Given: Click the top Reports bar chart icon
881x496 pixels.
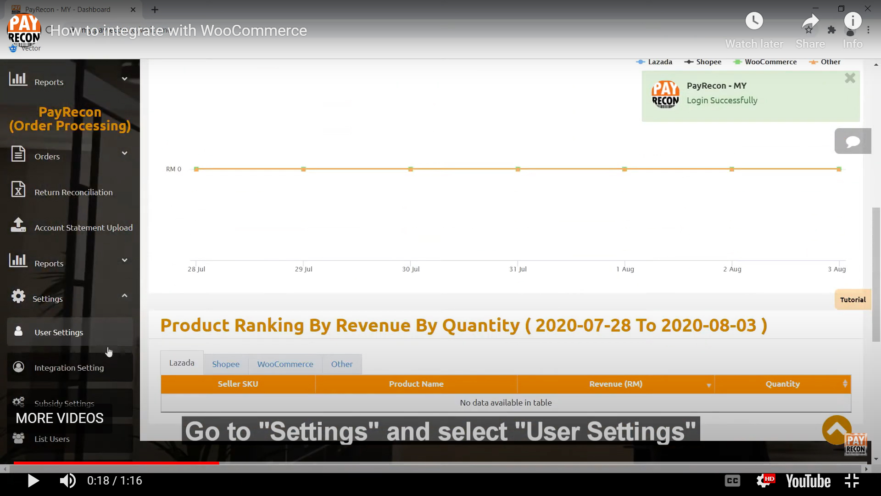Looking at the screenshot, I should (18, 79).
